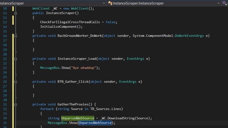Screen dimensions: 228x128
Task: Click the _WC field name on line 10
Action: 55,9
